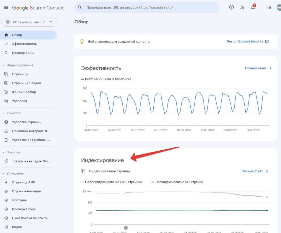Click the Индексирование страниц heading
Image resolution: width=281 pixels, height=233 pixels.
click(109, 171)
